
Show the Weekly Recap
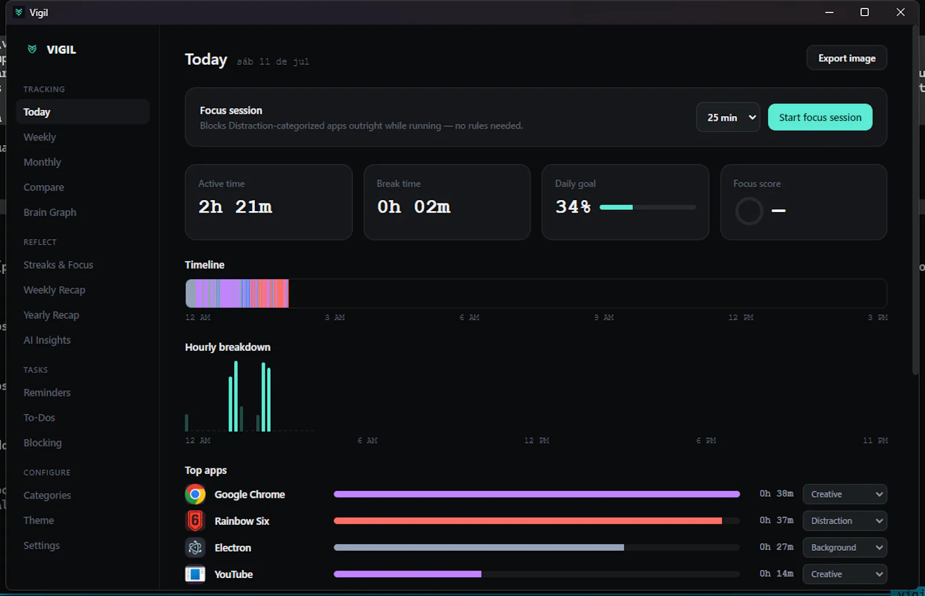tap(83, 290)
